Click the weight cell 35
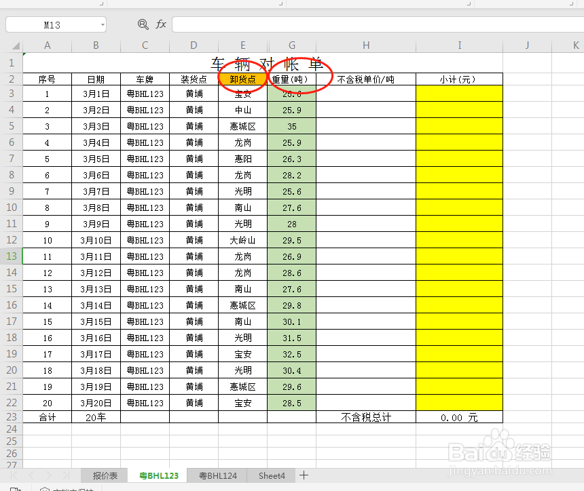Viewport: 584px width, 491px height. tap(291, 126)
